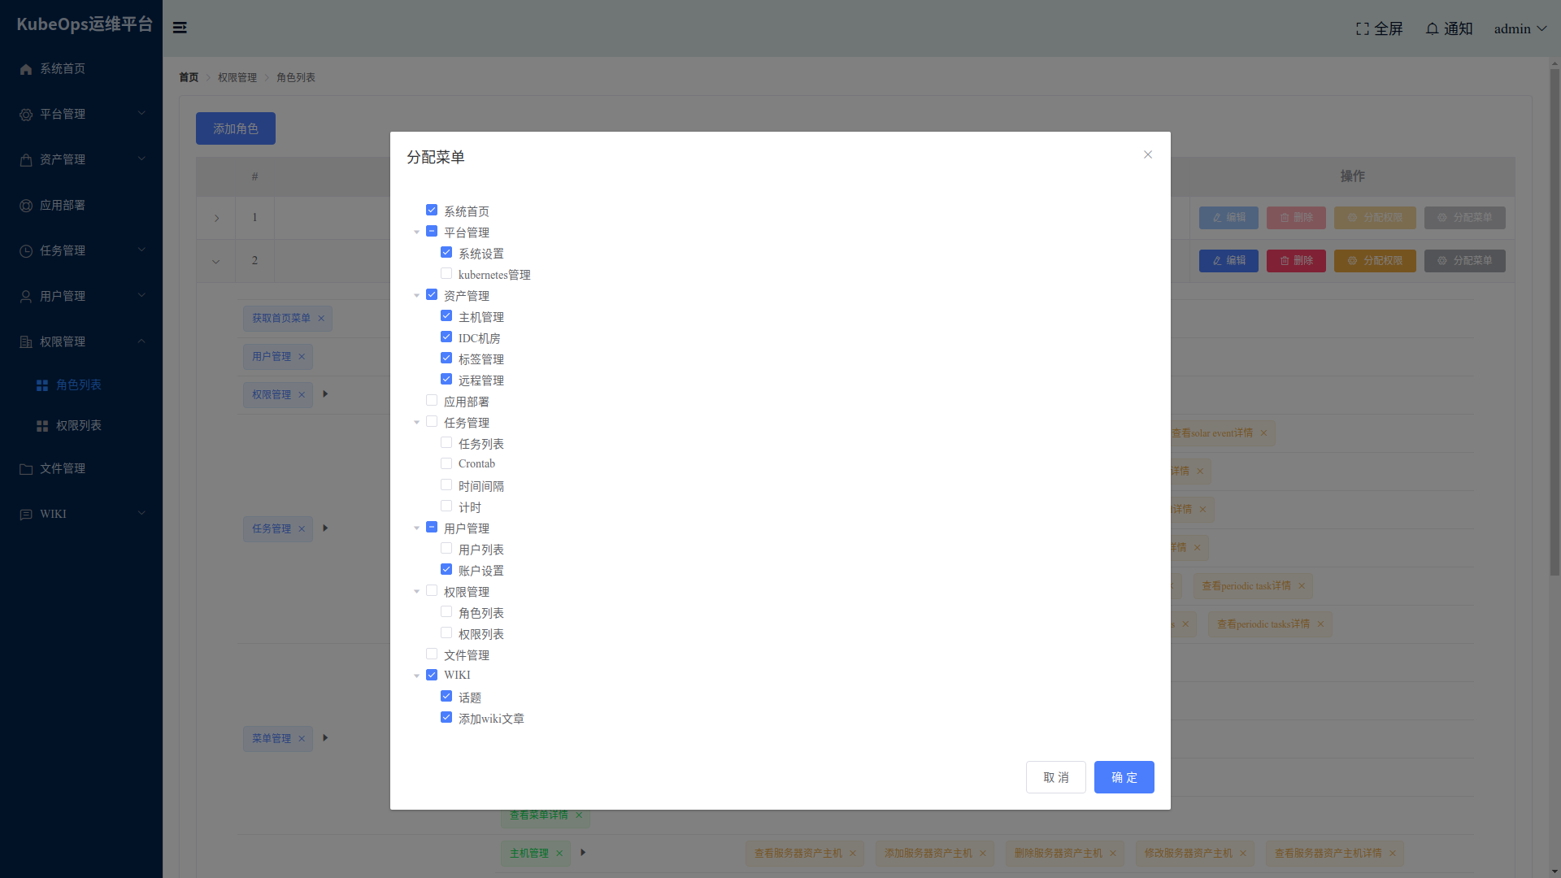
Task: Click the notification bell icon
Action: pos(1432,28)
